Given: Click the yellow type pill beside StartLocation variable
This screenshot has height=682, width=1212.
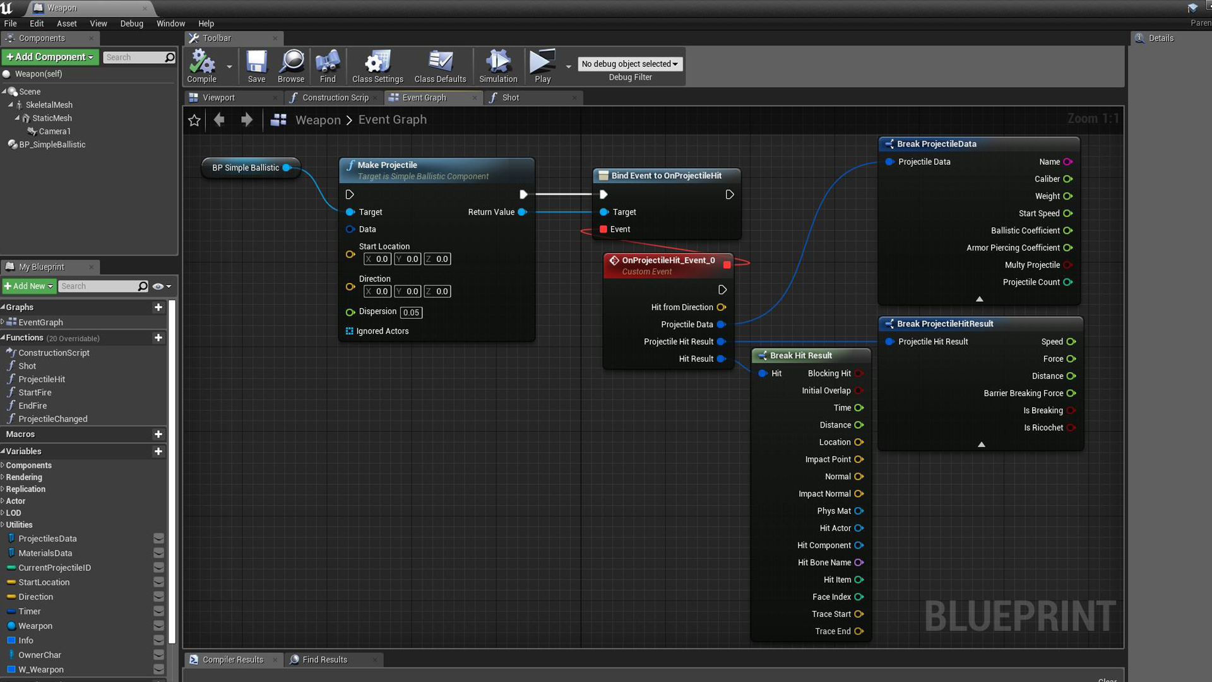Looking at the screenshot, I should pos(11,582).
